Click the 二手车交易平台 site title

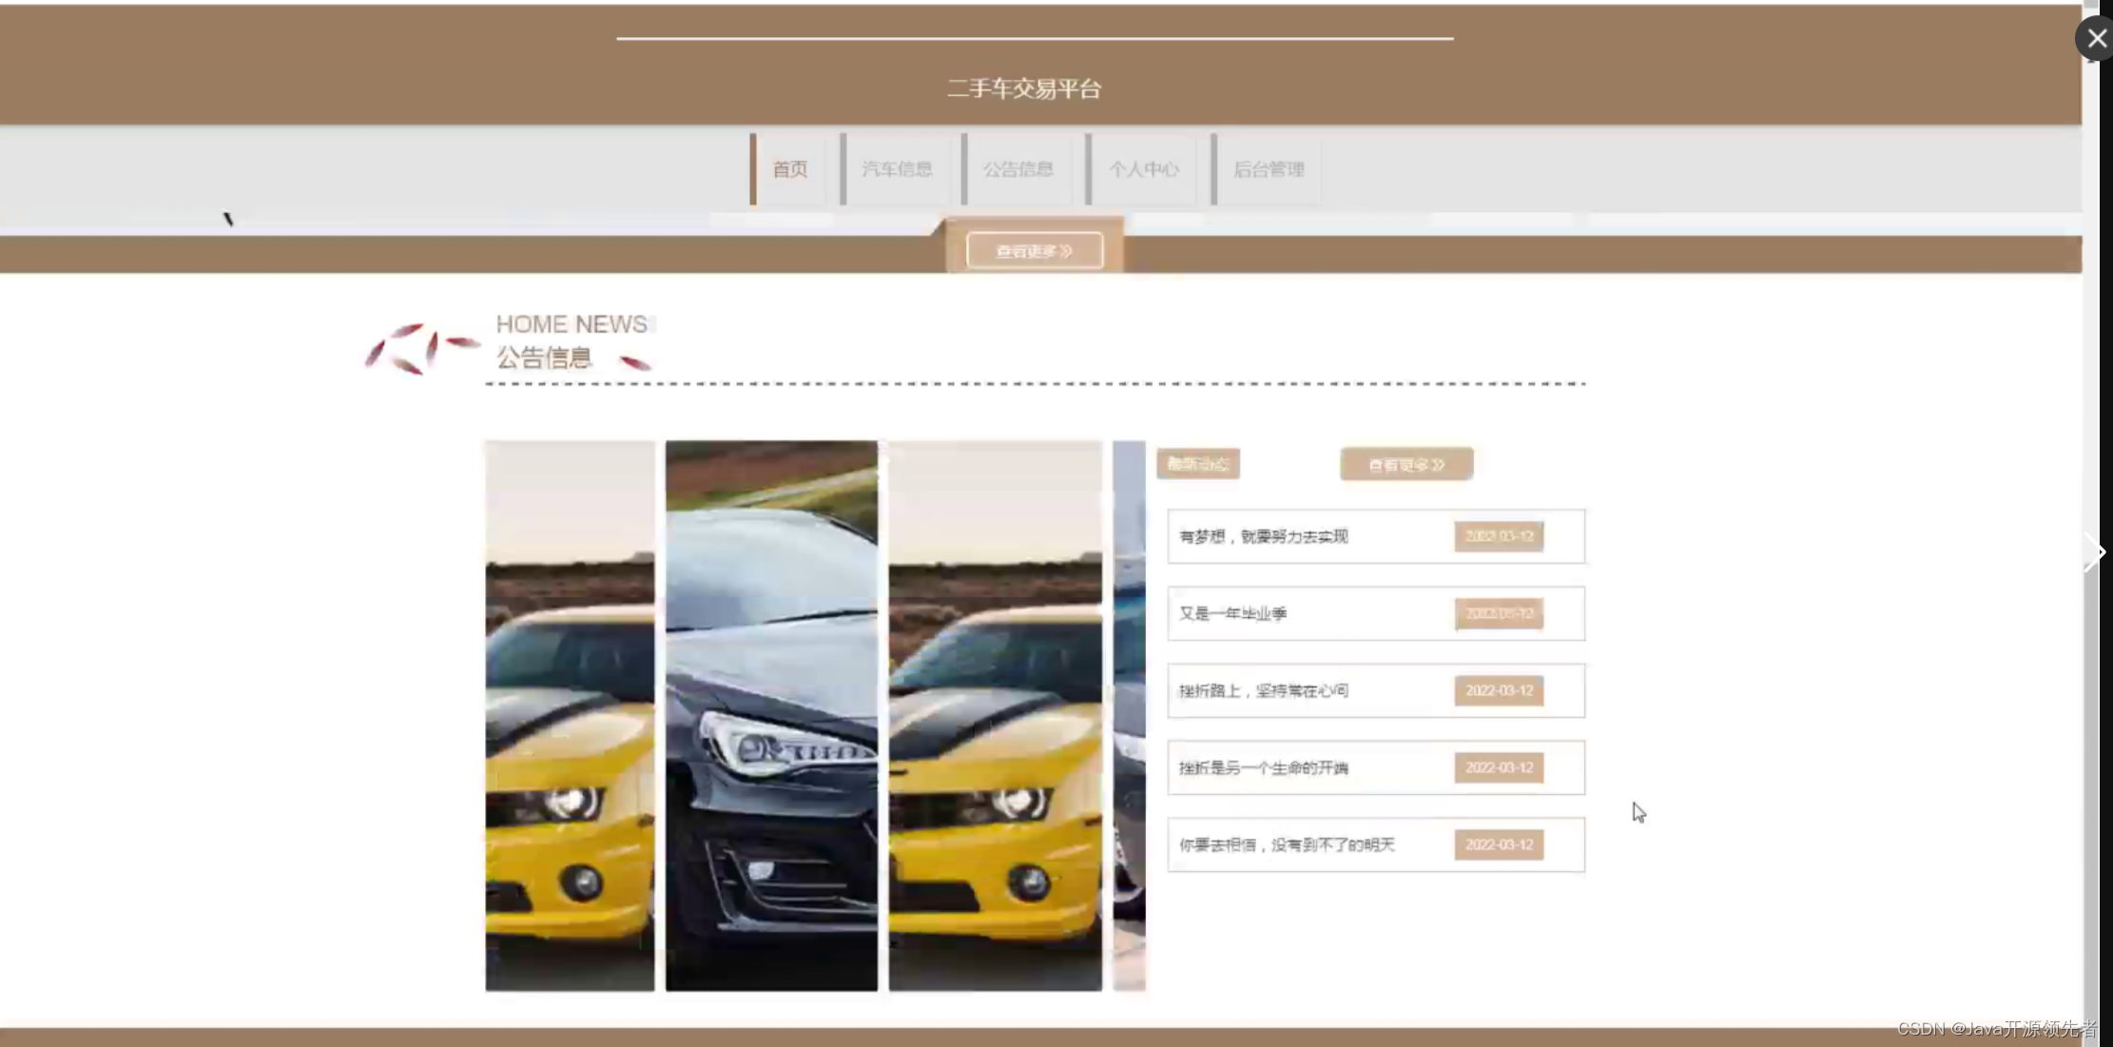1023,89
